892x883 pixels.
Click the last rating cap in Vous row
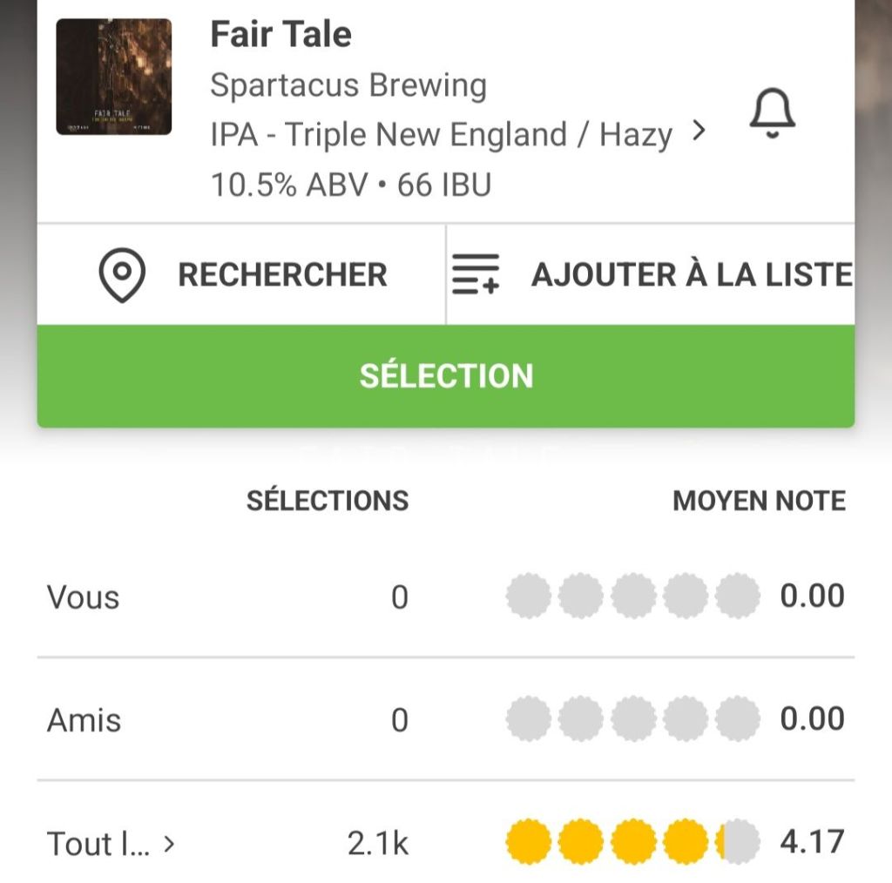737,597
